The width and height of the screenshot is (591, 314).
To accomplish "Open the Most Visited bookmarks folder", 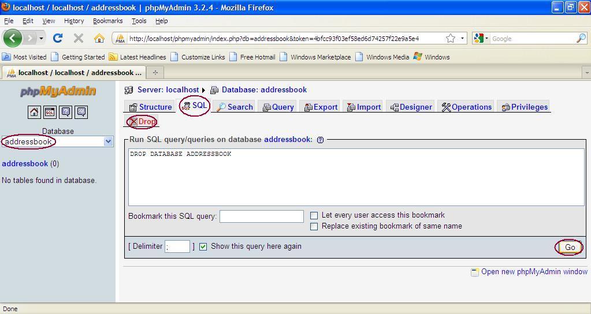I will (x=24, y=57).
